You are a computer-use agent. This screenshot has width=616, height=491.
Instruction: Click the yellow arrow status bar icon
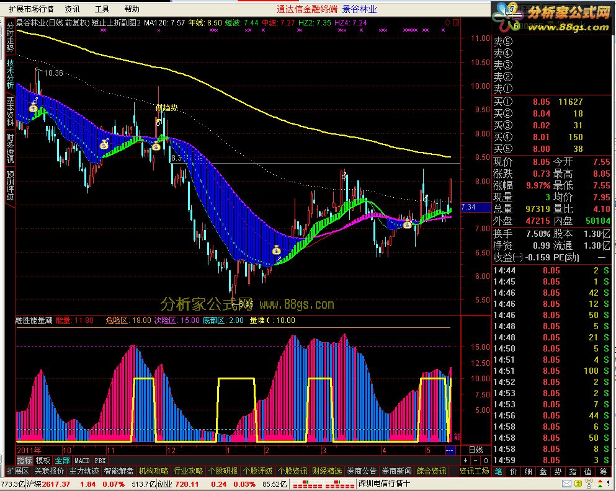578,484
